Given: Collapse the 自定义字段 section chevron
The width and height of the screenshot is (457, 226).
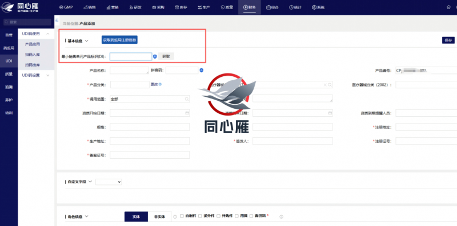Looking at the screenshot, I should click(90, 182).
